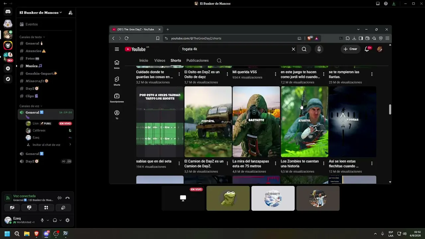Expand El Bunker de Mancos server menu
Viewport: 425px width, 239px height.
[x=41, y=13]
